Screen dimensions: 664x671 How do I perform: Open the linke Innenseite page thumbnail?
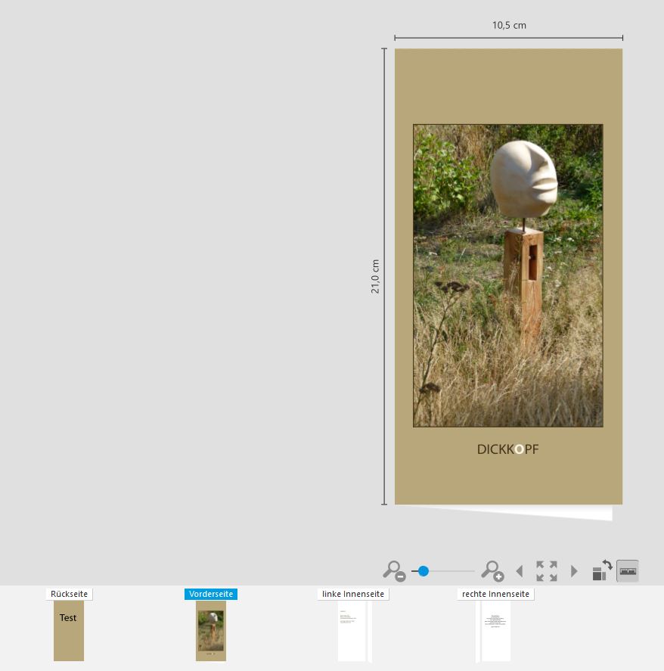(352, 631)
